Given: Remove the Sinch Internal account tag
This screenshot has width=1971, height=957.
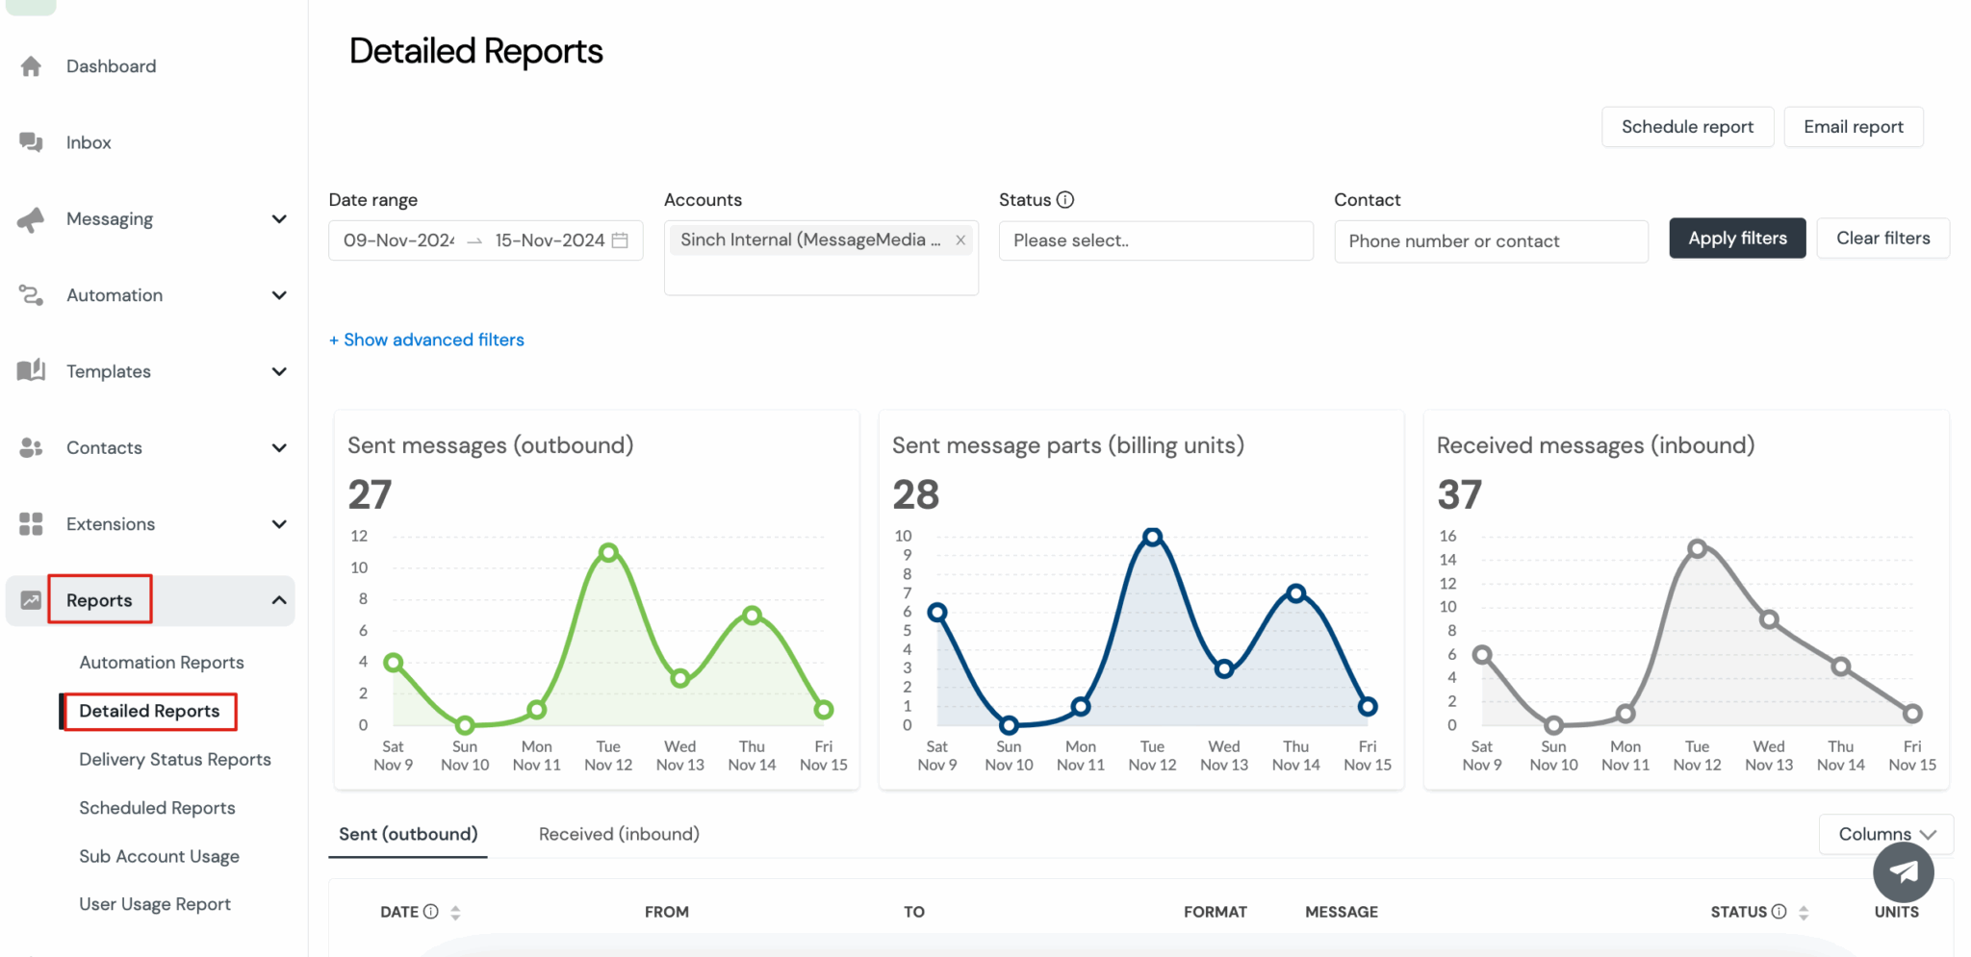Looking at the screenshot, I should tap(960, 240).
